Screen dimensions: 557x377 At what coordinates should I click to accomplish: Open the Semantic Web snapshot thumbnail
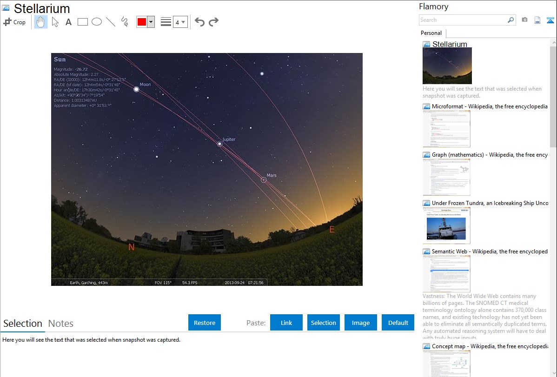point(446,274)
